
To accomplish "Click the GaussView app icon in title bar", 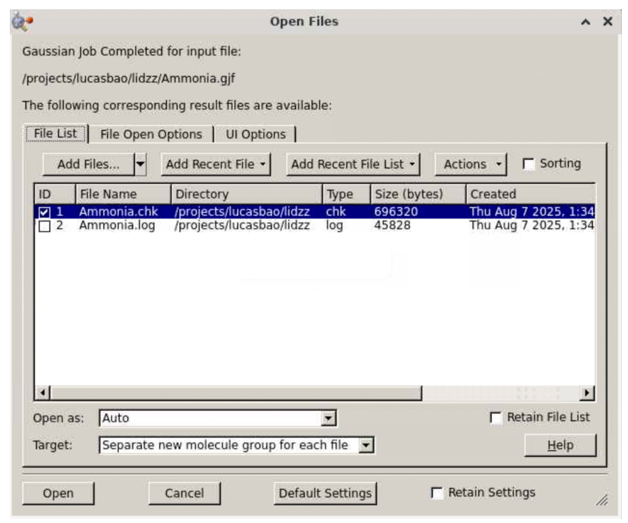I will (22, 22).
